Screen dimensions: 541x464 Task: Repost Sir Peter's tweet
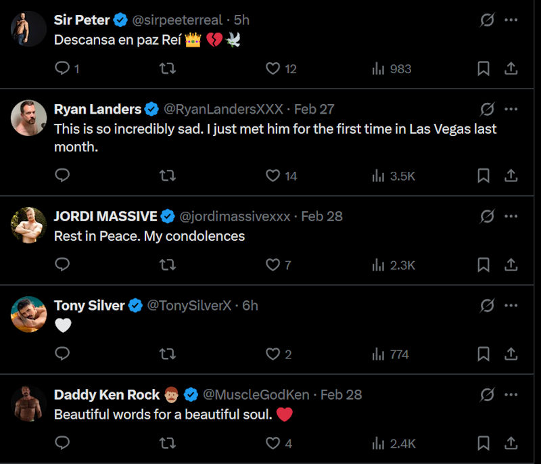tap(167, 68)
